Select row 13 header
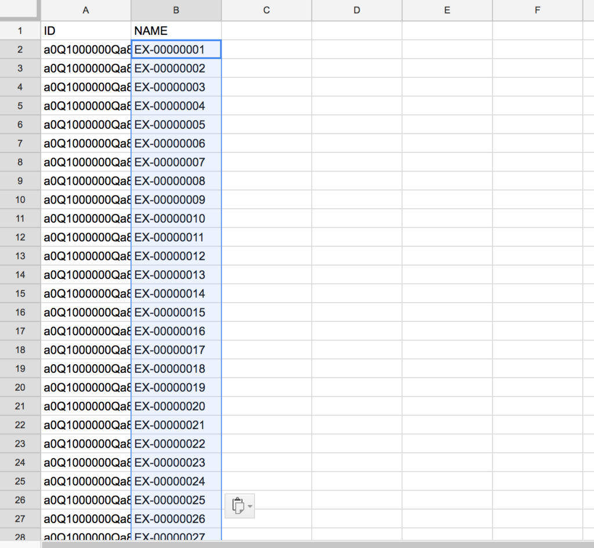Viewport: 594px width, 548px height. point(20,256)
